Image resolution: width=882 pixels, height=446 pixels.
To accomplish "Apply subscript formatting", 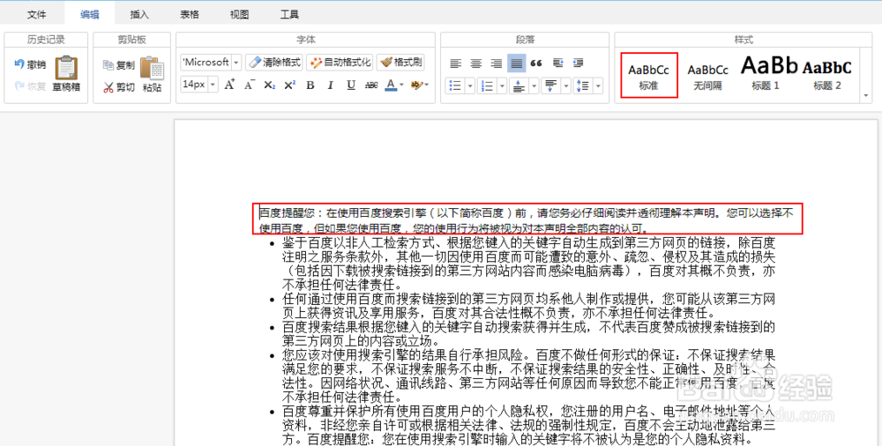I will pos(270,85).
